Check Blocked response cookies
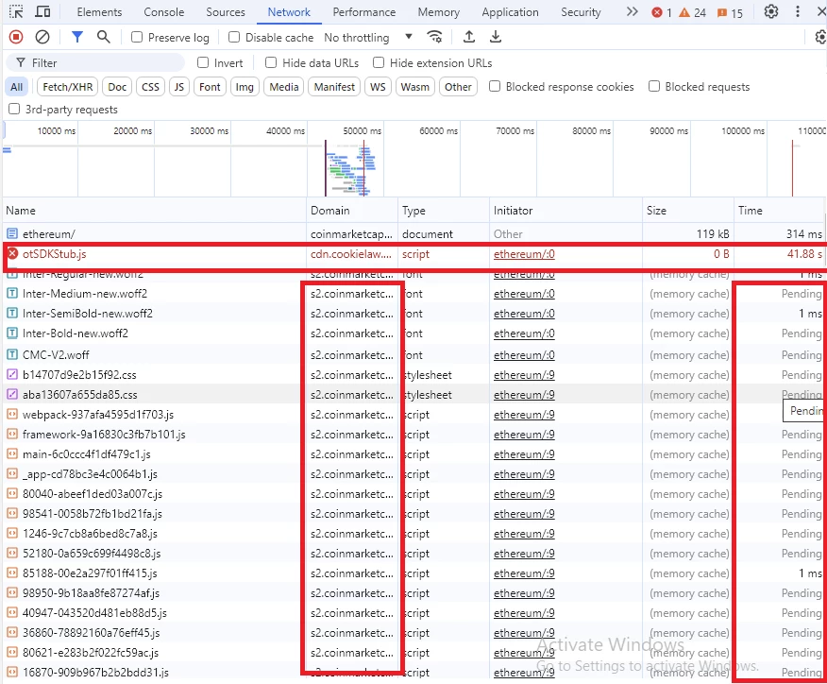Image resolution: width=827 pixels, height=684 pixels. 494,86
